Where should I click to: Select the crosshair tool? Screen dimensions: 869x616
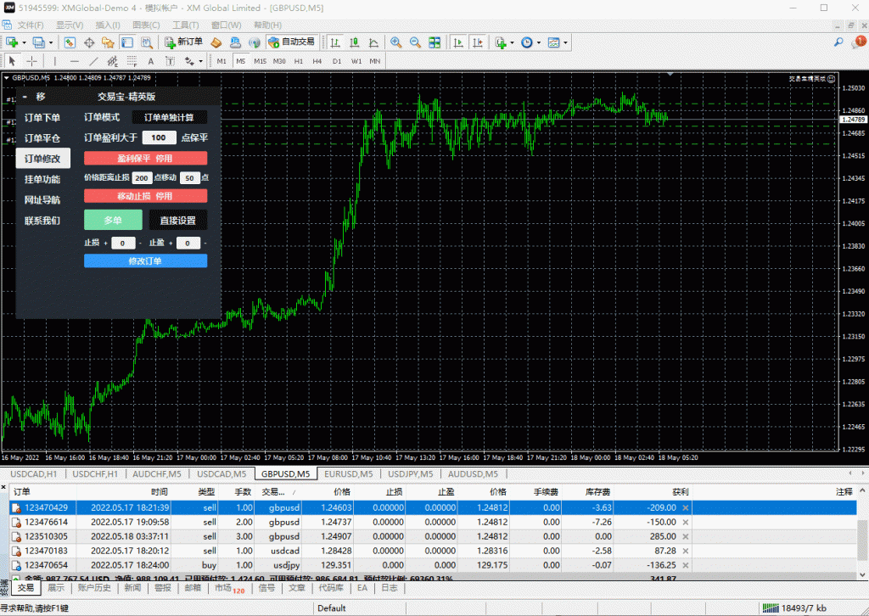[32, 61]
